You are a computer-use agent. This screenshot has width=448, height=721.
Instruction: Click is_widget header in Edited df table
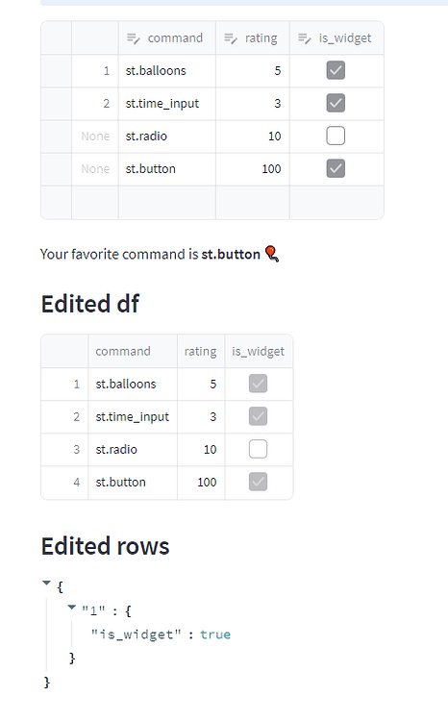coord(259,351)
